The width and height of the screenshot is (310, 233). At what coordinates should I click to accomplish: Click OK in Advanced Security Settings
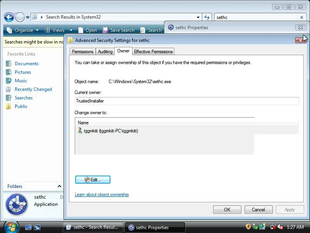[x=227, y=209]
